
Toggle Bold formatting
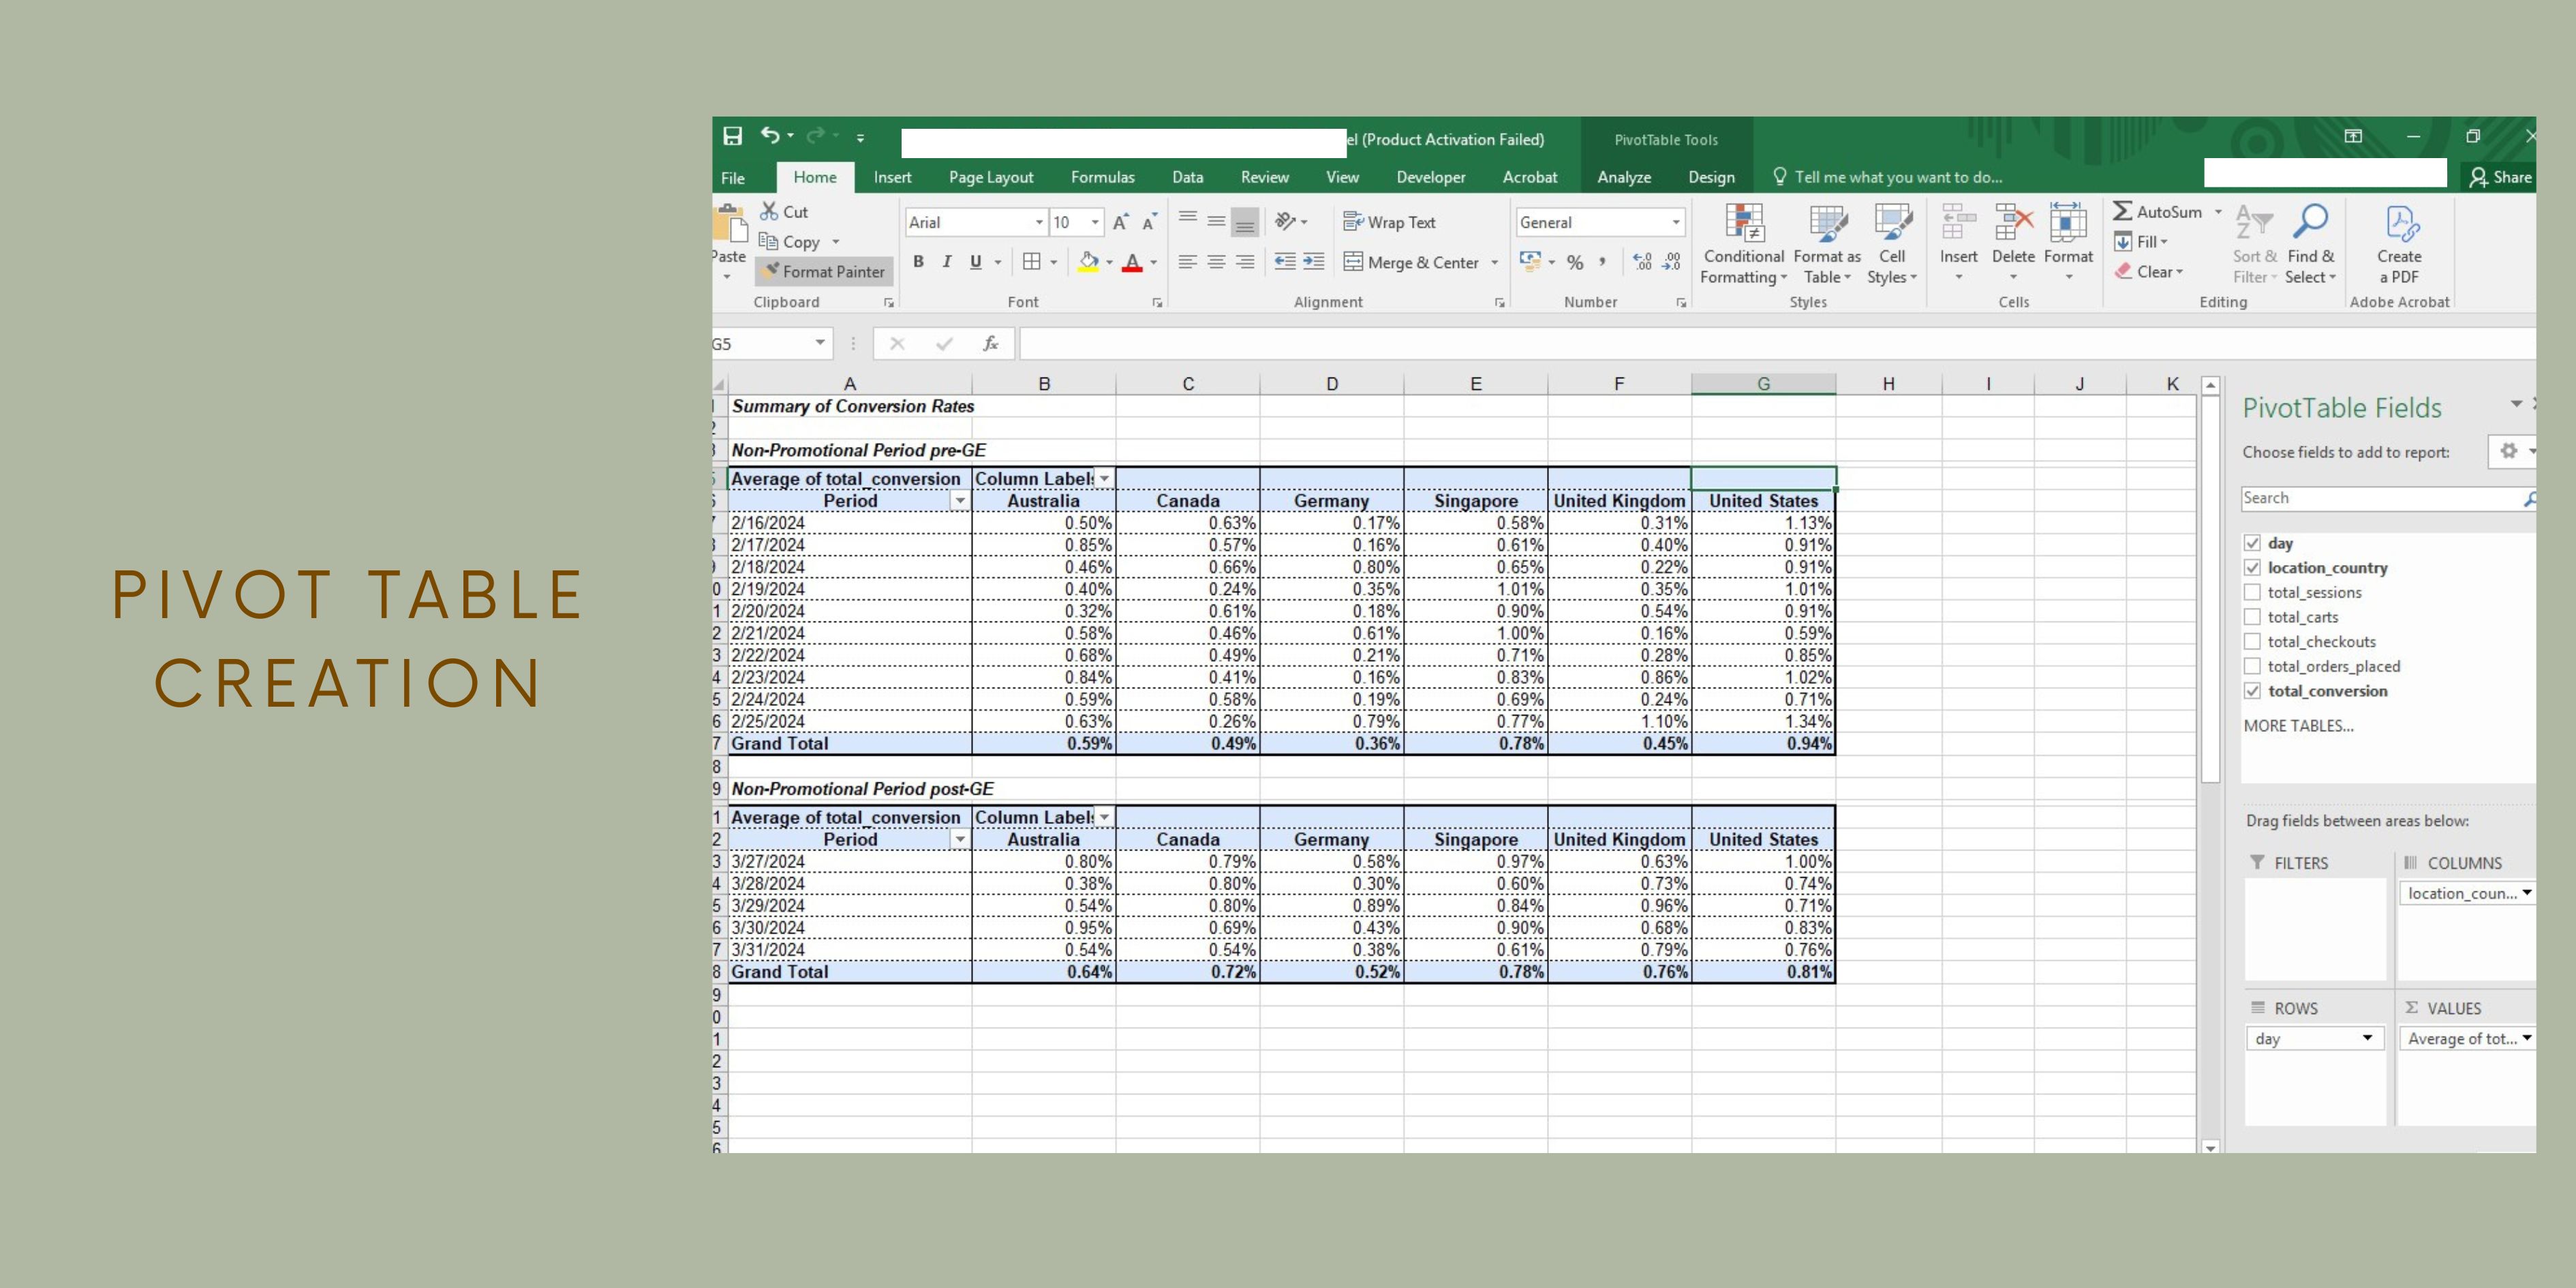point(918,262)
